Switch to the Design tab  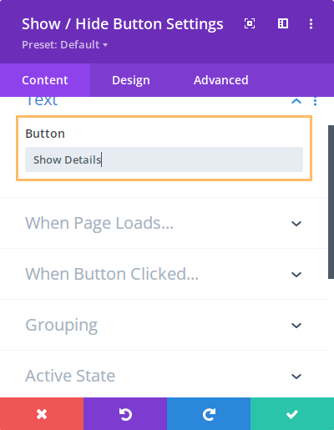pos(131,80)
